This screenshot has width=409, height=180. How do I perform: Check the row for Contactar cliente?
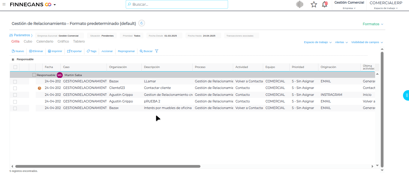coord(15,88)
